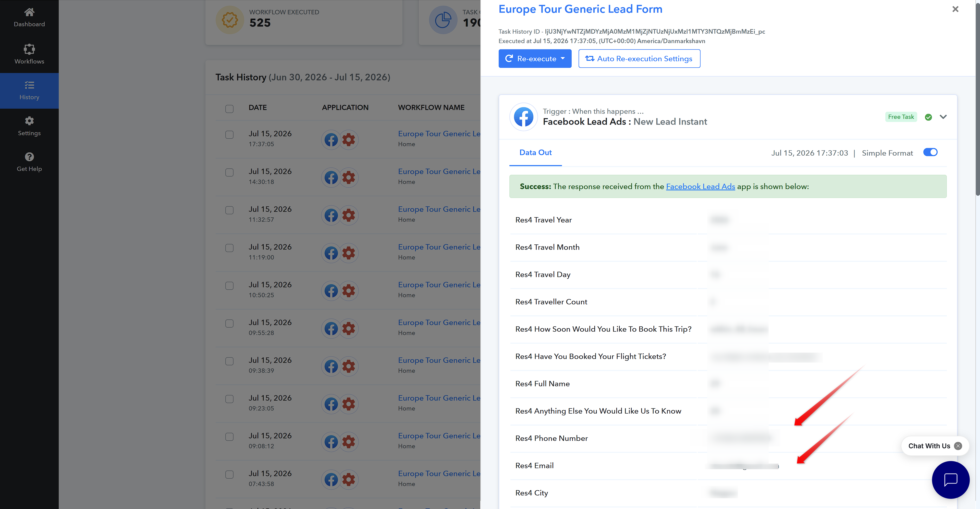Tick the select-all checkbox in table header
This screenshot has height=509, width=980.
(x=229, y=109)
